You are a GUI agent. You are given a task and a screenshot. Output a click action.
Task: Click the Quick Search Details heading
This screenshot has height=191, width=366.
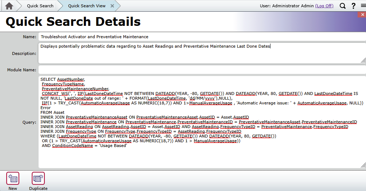pyautogui.click(x=73, y=22)
